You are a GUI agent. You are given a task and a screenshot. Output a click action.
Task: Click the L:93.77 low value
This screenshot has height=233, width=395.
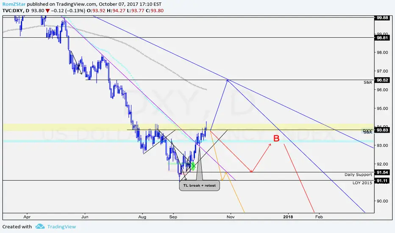(135, 11)
